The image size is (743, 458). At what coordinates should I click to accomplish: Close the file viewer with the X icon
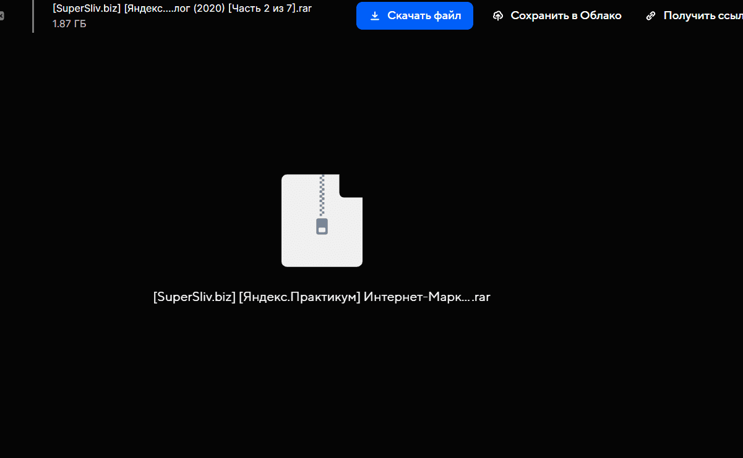2,15
